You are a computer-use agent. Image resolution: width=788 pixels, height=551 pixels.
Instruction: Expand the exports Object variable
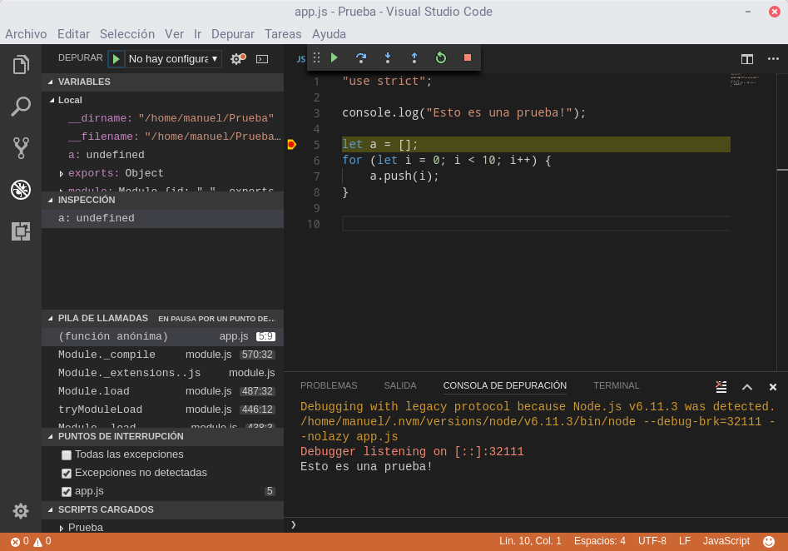[x=61, y=173]
